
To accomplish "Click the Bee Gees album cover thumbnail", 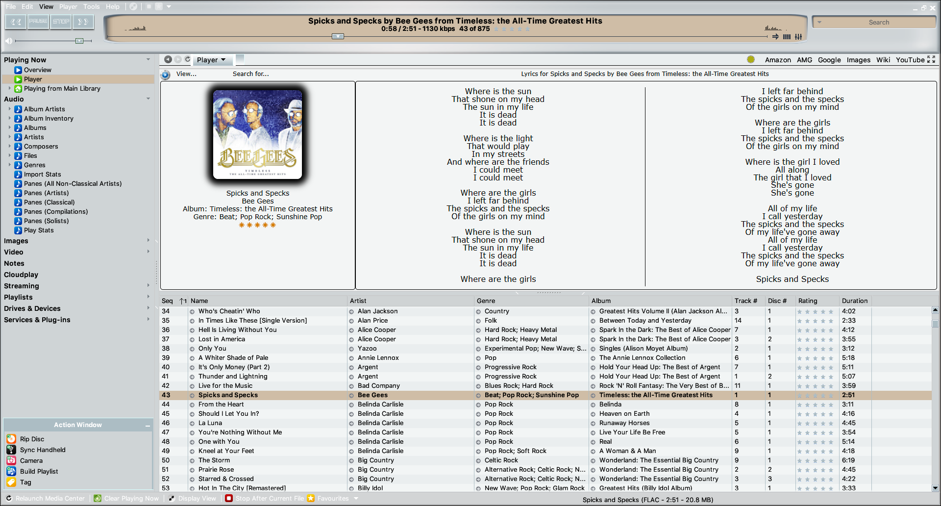I will coord(258,134).
